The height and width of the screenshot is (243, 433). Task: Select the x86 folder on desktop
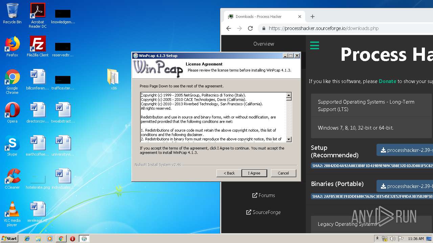[x=113, y=80]
